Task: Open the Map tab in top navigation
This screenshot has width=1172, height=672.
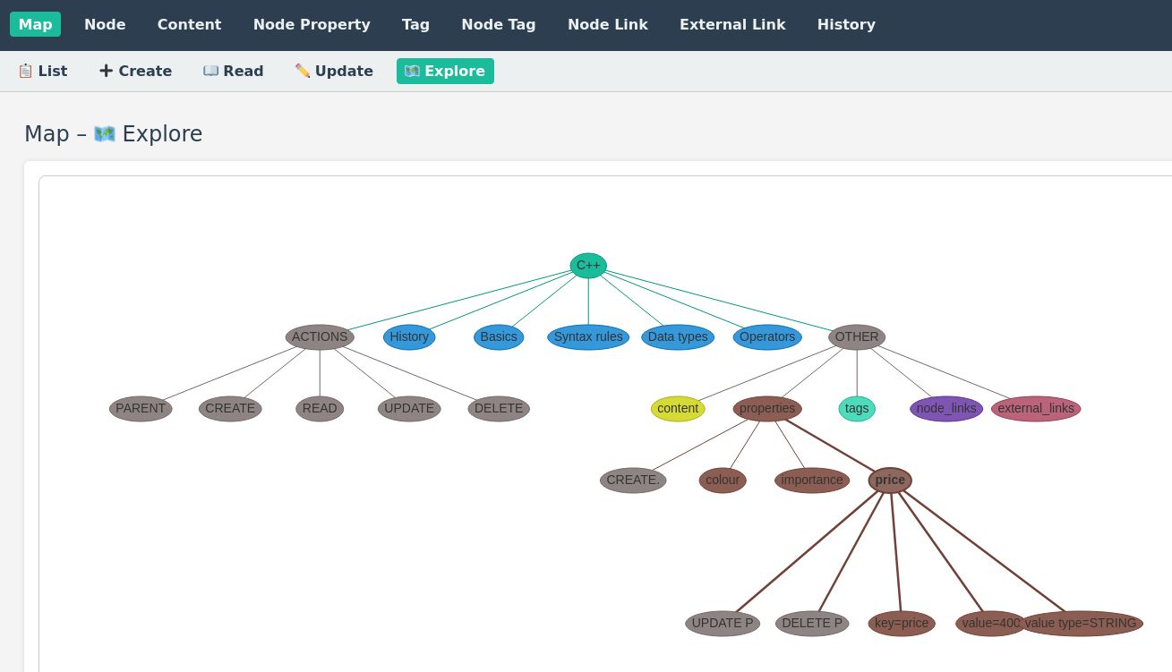Action: 35,24
